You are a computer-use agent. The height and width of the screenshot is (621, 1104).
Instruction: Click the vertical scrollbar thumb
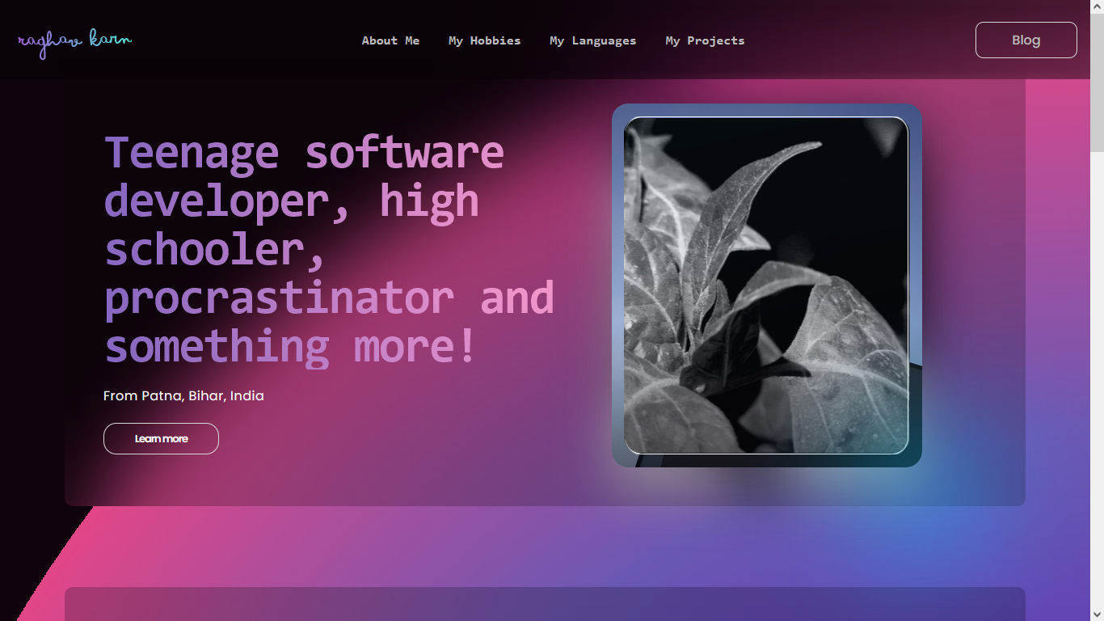click(x=1097, y=81)
